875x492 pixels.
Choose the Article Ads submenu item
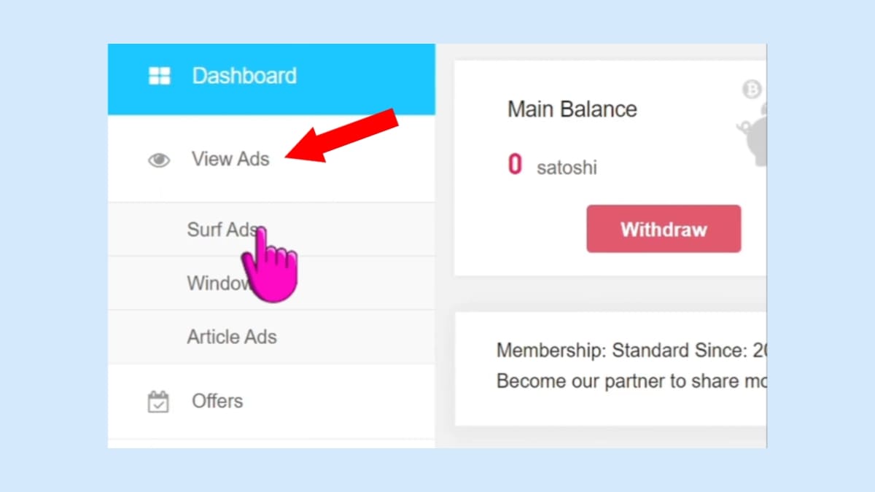pyautogui.click(x=232, y=337)
